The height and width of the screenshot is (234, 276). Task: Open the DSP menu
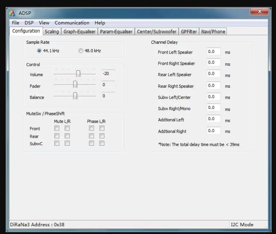[x=29, y=23]
